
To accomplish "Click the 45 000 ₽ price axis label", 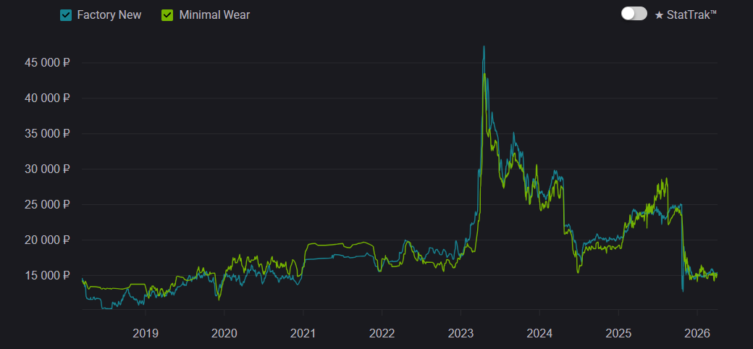I will 47,63.
